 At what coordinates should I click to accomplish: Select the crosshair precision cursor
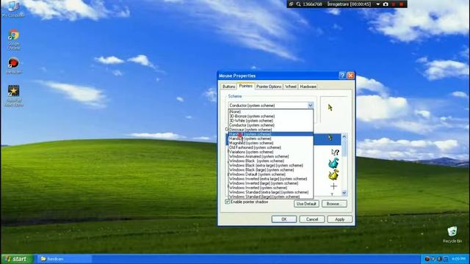point(333,186)
